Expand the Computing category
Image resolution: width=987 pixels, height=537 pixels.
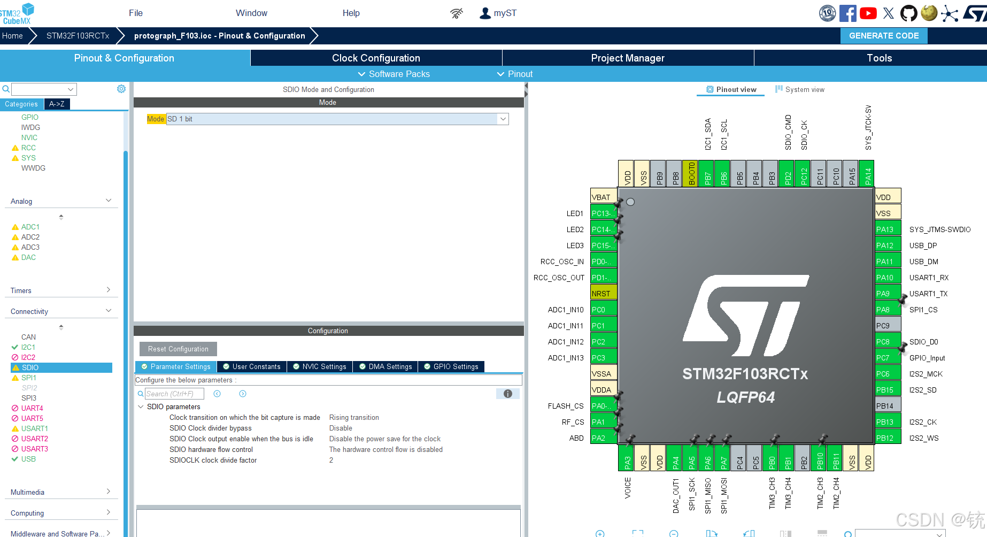[109, 512]
